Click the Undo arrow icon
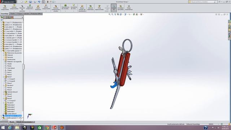231x130 pixels. [x=39, y=2]
